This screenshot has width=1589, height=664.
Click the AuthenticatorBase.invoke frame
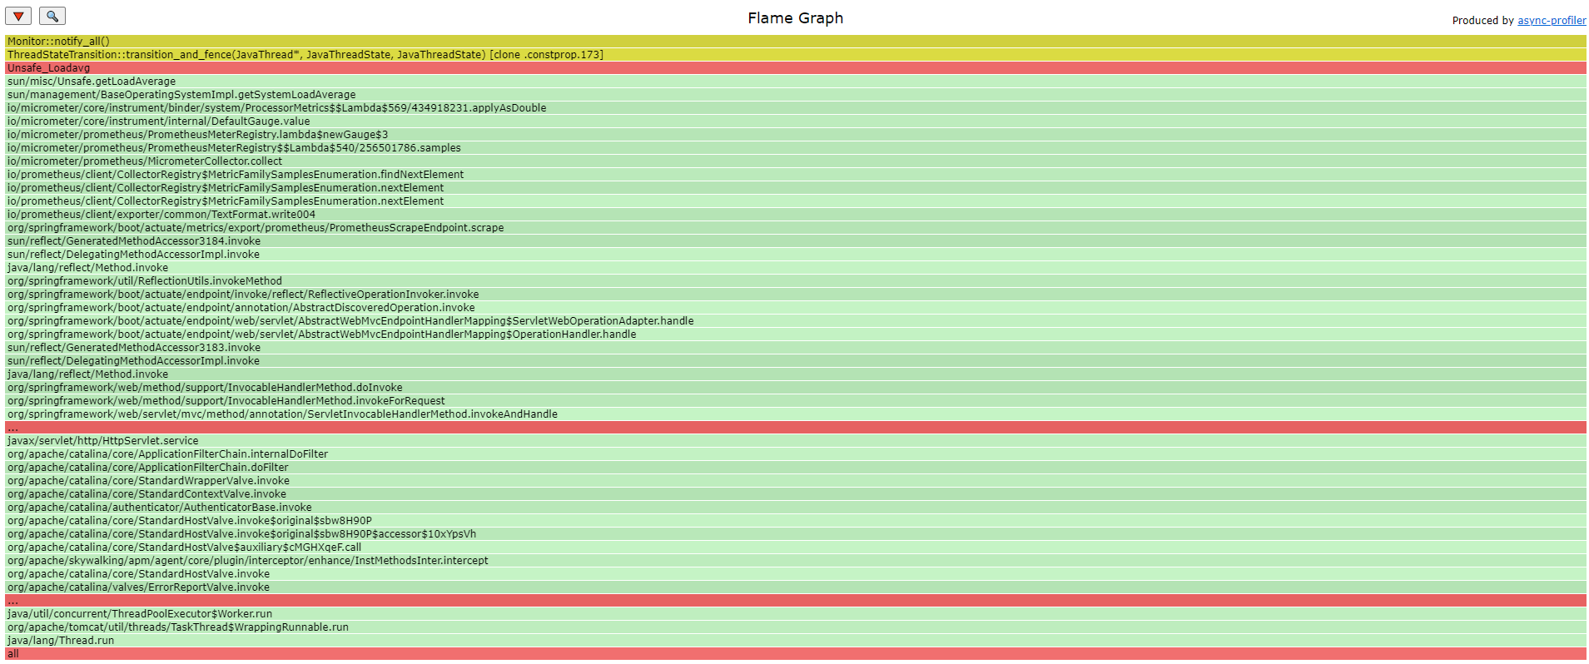click(x=795, y=508)
